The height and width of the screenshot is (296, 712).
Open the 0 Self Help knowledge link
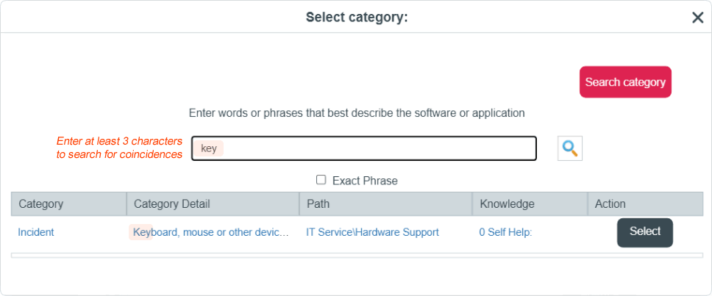505,232
